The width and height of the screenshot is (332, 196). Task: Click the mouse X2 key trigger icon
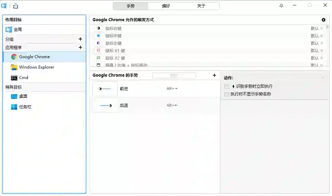pos(98,58)
